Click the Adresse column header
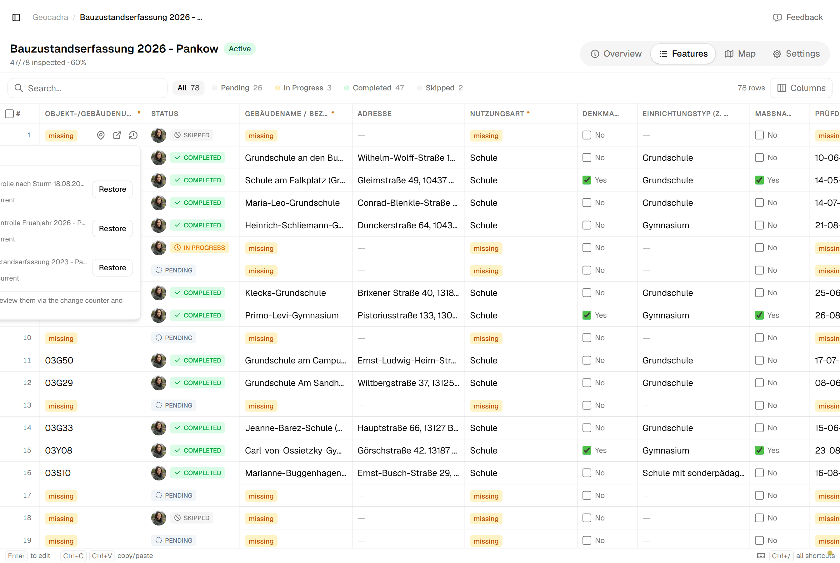Viewport: 840px width, 563px height. [408, 114]
